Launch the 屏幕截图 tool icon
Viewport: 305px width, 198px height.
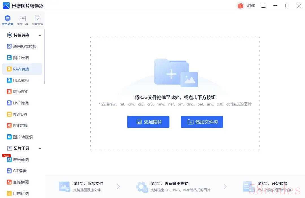[9, 160]
